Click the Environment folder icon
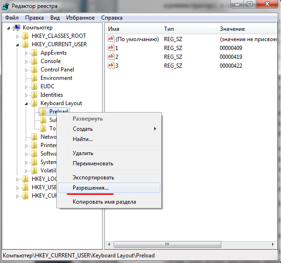The width and height of the screenshot is (281, 263). point(34,78)
